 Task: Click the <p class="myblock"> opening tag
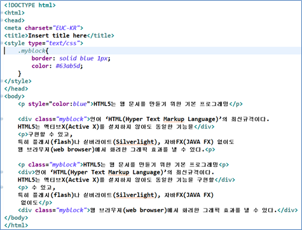tap(50, 164)
